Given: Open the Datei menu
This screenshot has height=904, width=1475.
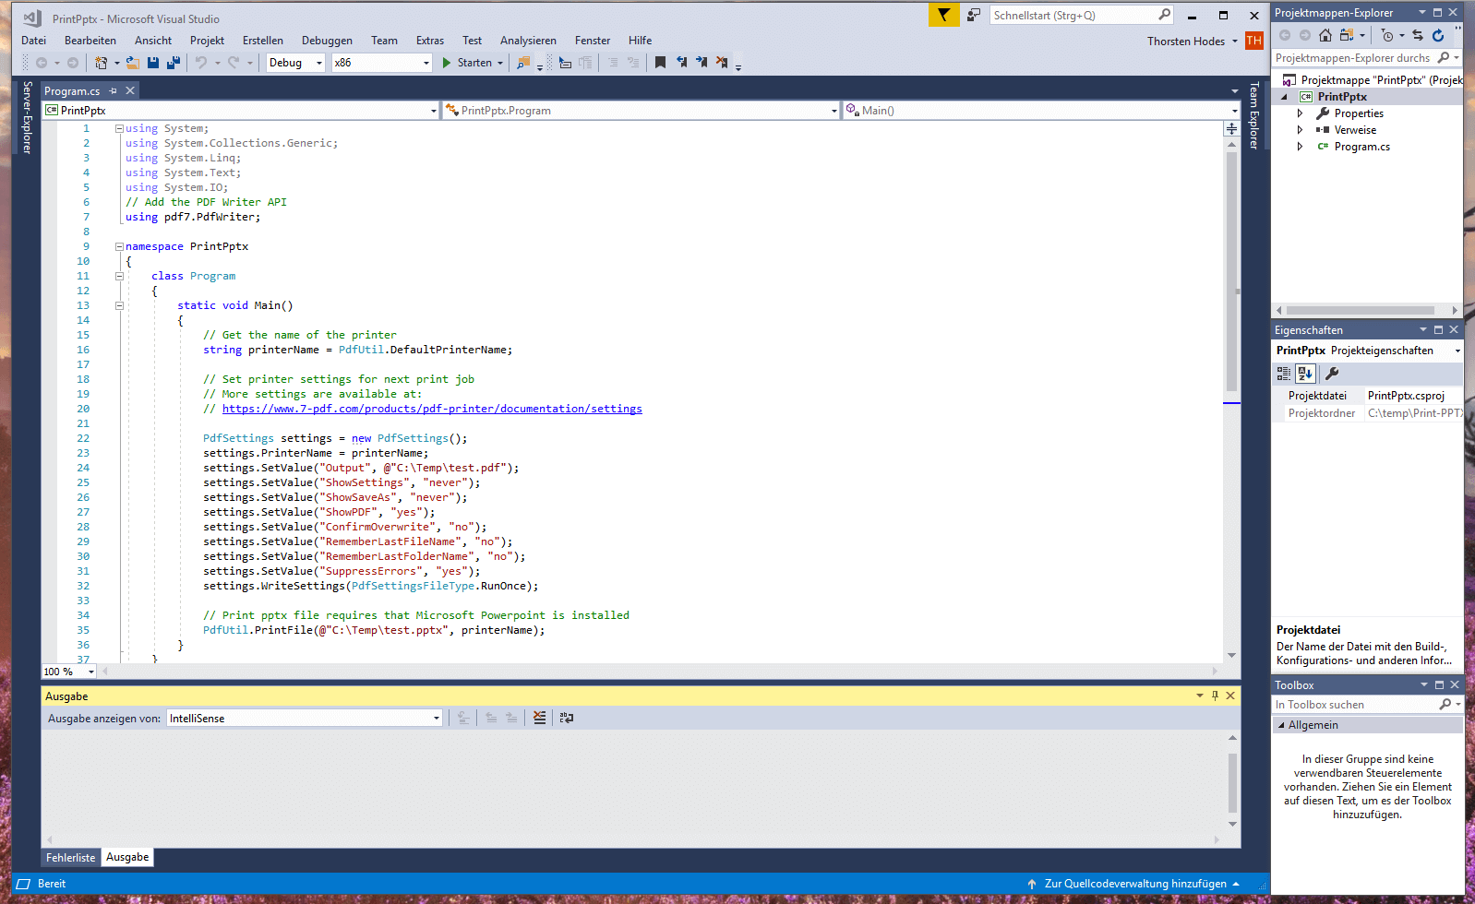Looking at the screenshot, I should tap(33, 41).
